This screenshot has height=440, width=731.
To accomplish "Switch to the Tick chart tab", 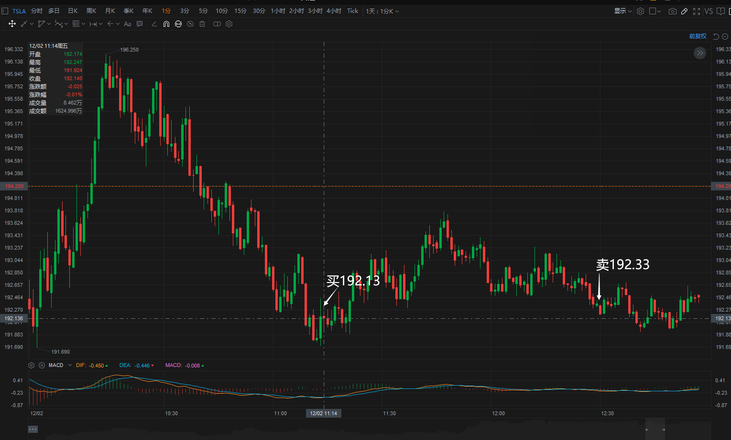I will click(353, 11).
